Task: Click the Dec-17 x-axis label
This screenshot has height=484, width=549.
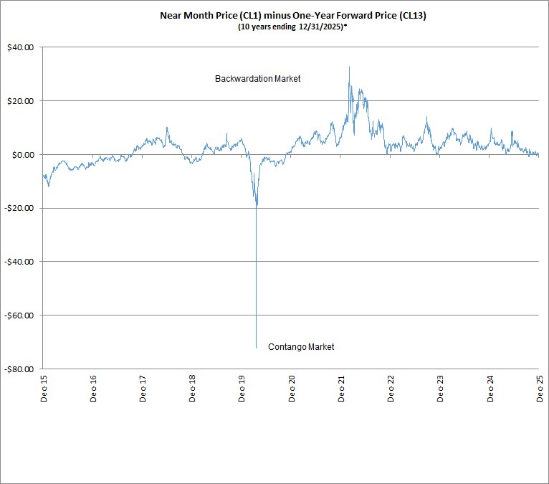Action: coord(143,389)
